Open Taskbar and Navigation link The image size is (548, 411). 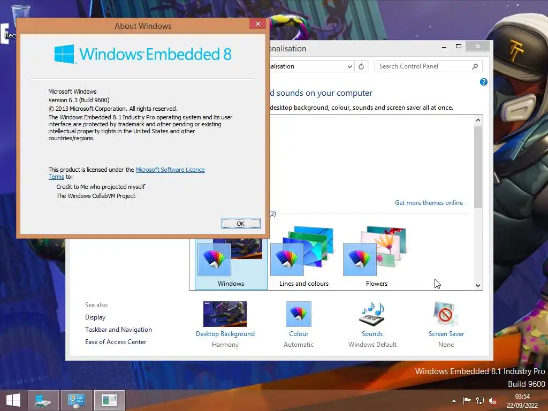click(118, 330)
